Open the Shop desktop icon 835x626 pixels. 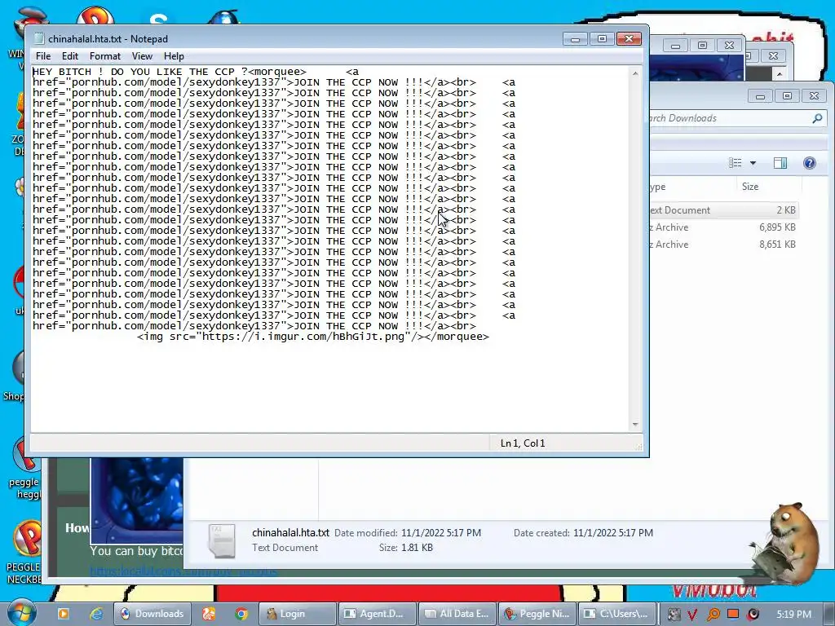click(15, 375)
